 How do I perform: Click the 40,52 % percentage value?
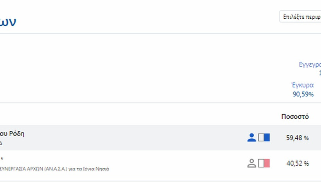click(298, 164)
